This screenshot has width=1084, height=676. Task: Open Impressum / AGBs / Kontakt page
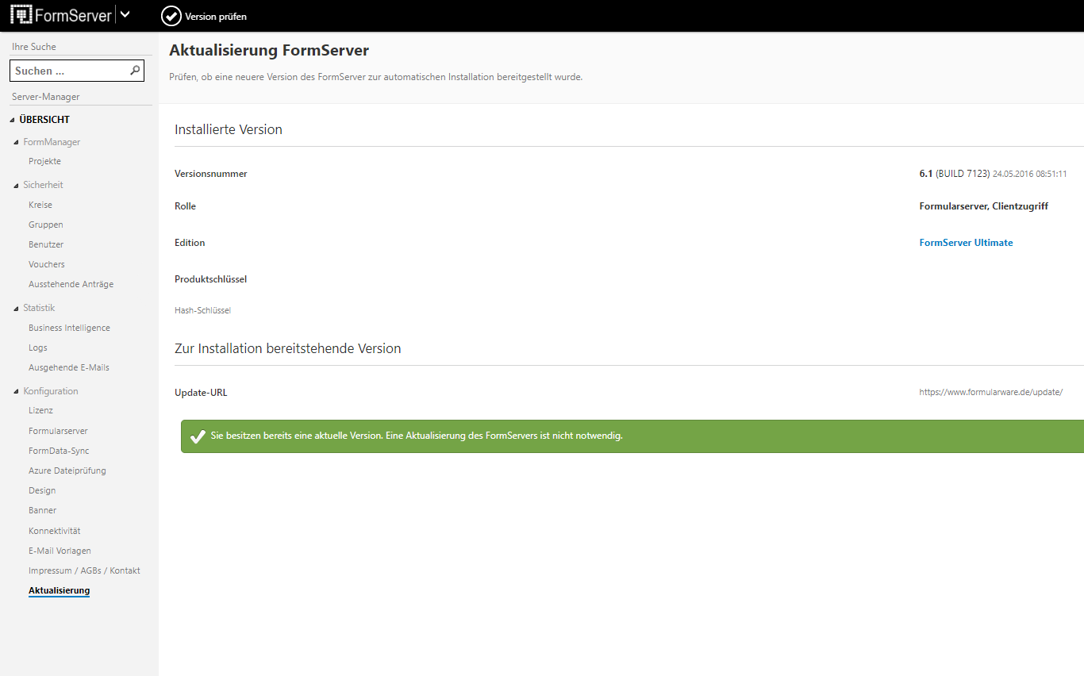(x=84, y=570)
